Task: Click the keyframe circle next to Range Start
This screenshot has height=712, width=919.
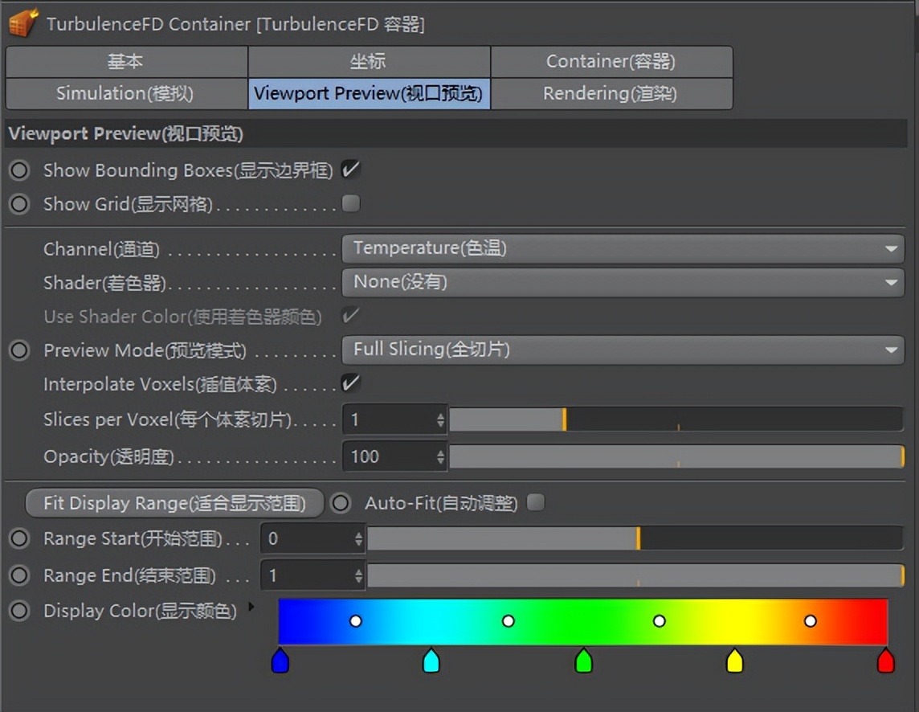Action: (x=18, y=538)
